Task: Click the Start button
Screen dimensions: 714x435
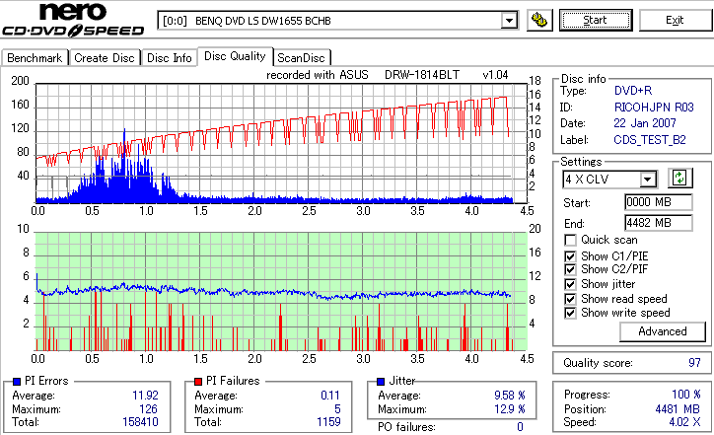Action: tap(596, 20)
